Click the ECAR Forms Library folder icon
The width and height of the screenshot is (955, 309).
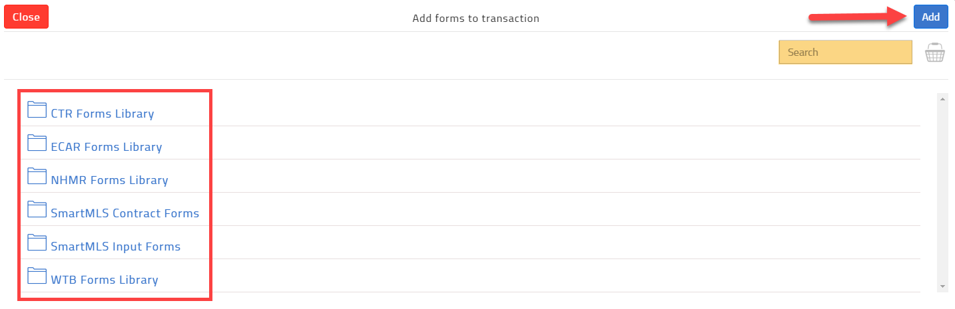[x=37, y=143]
